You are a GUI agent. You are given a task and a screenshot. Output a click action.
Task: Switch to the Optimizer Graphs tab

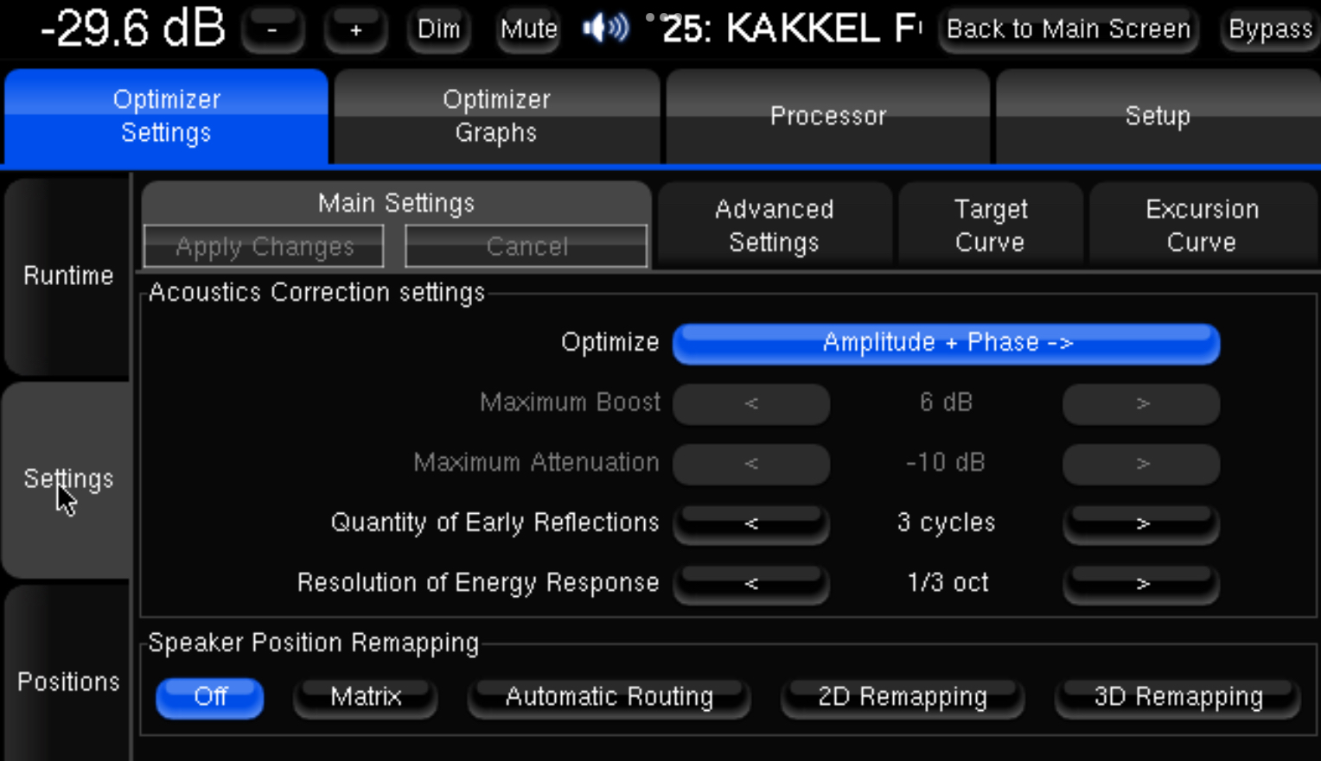click(496, 116)
